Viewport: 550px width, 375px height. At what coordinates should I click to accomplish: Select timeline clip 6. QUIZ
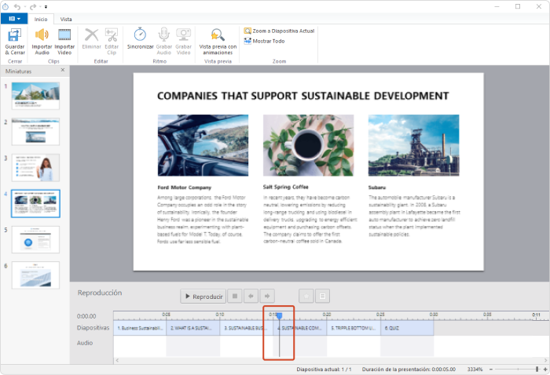point(407,328)
